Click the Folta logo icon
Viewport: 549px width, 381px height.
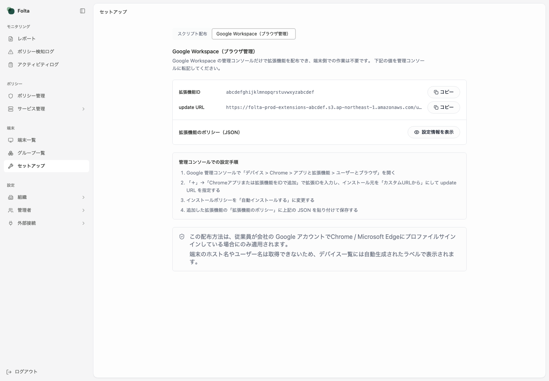click(x=11, y=11)
